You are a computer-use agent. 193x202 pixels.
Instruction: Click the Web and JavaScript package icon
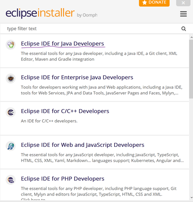(x=11, y=146)
